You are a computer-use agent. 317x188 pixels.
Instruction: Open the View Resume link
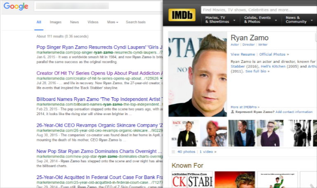click(243, 54)
